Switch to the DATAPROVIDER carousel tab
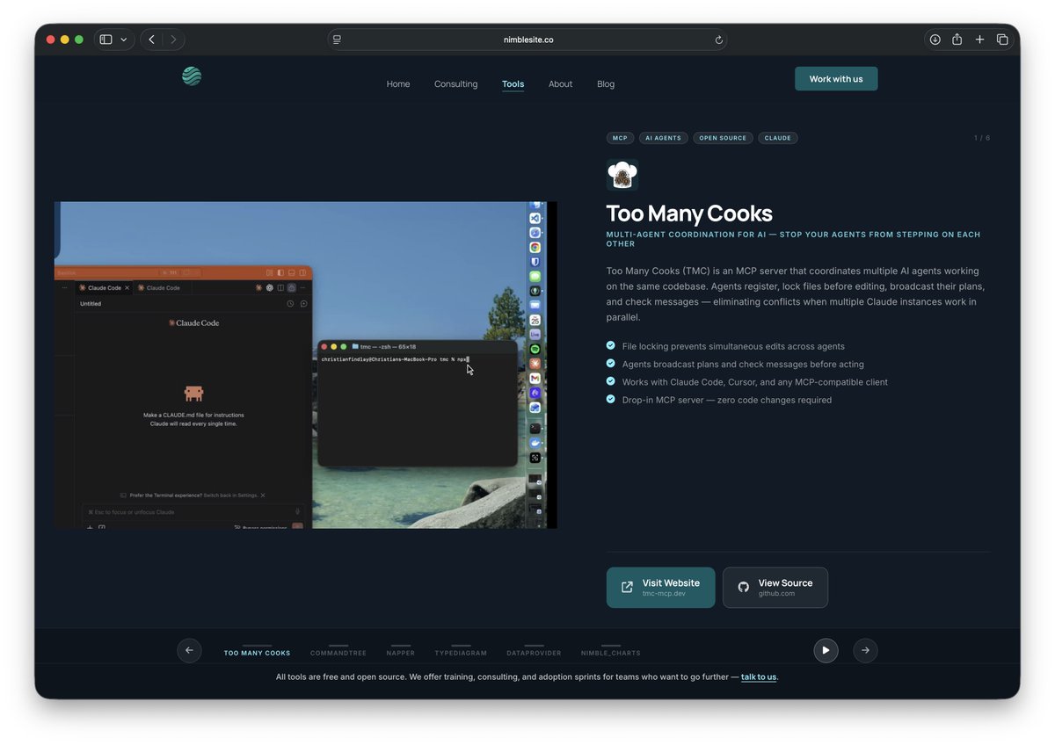This screenshot has width=1055, height=745. (534, 653)
